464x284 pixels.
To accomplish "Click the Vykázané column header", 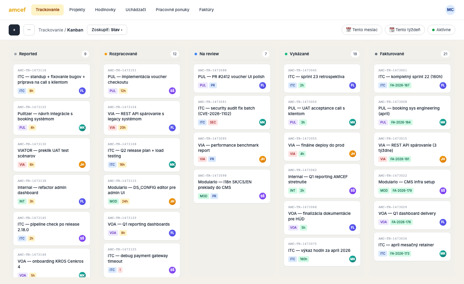I will (x=322, y=54).
